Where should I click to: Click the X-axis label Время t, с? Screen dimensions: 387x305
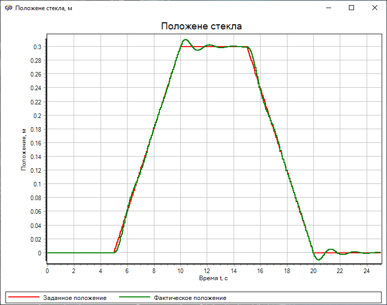213,278
